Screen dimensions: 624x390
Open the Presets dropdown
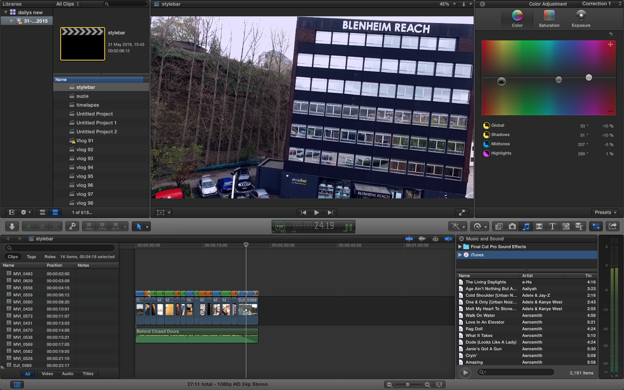click(x=606, y=213)
